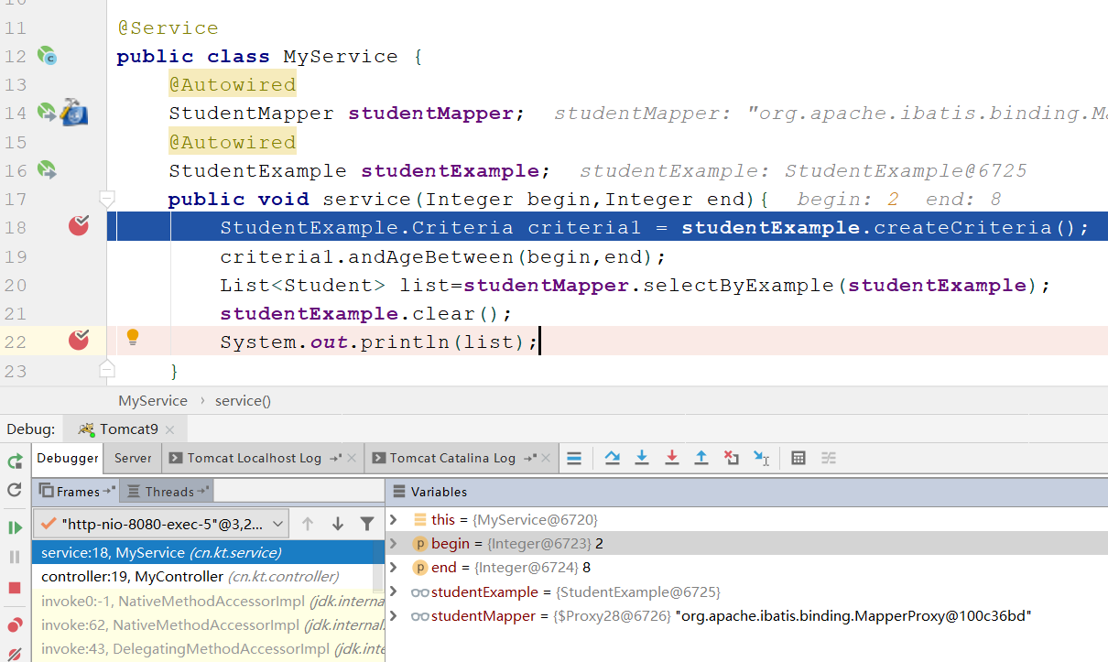Click the web debug icon on line 14

click(x=74, y=113)
